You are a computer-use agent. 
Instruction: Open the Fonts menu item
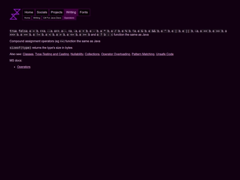click(84, 12)
